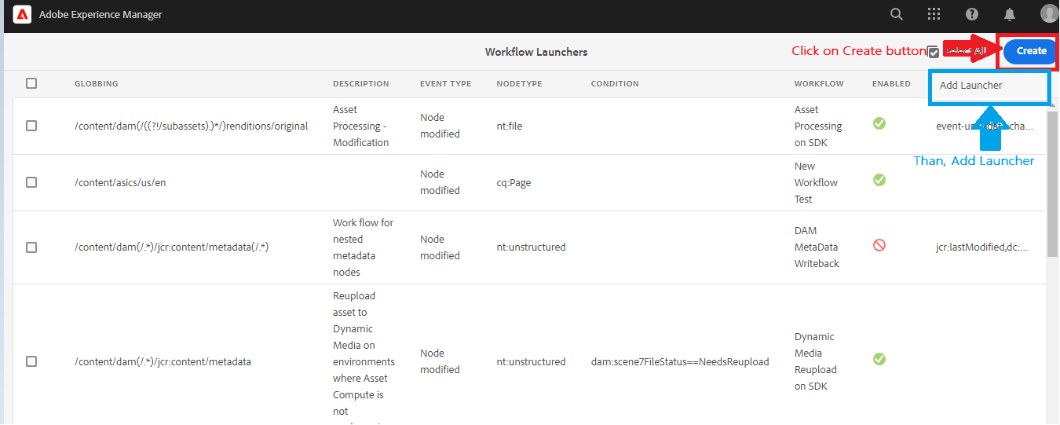The width and height of the screenshot is (1060, 425).
Task: Check the Dynamic Media Reupload row checkbox
Action: pyautogui.click(x=31, y=361)
